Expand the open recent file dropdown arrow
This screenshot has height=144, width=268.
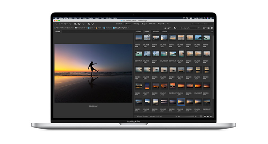[x=206, y=28]
